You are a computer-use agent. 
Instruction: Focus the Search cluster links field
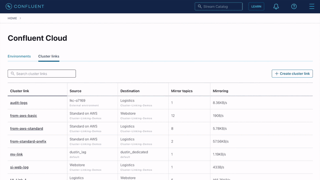point(42,74)
